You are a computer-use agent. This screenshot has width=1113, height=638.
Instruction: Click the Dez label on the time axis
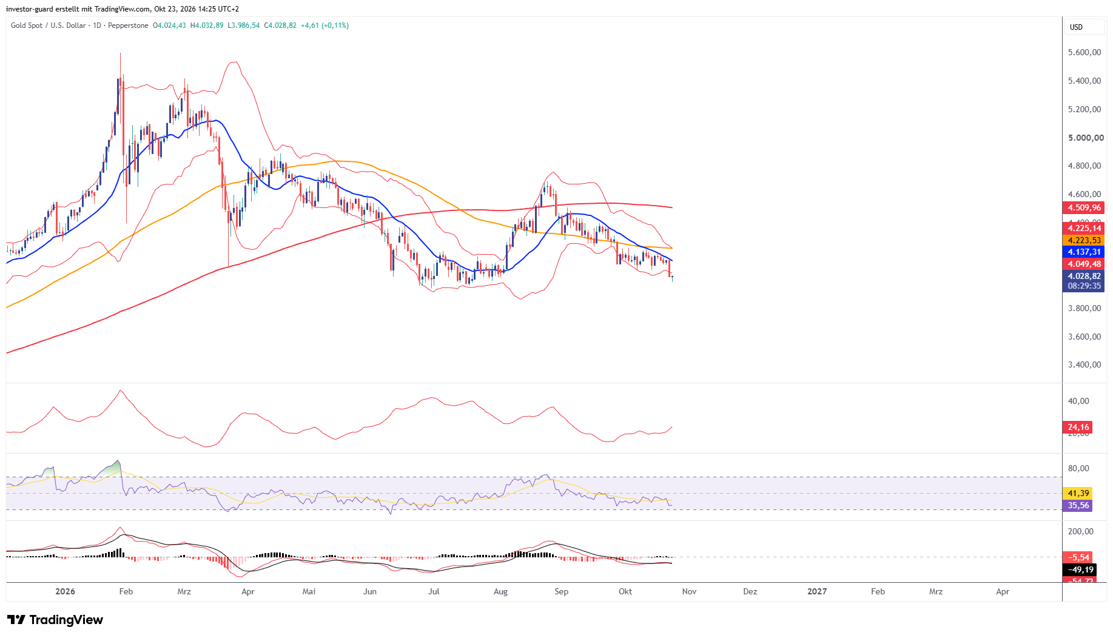(x=750, y=592)
